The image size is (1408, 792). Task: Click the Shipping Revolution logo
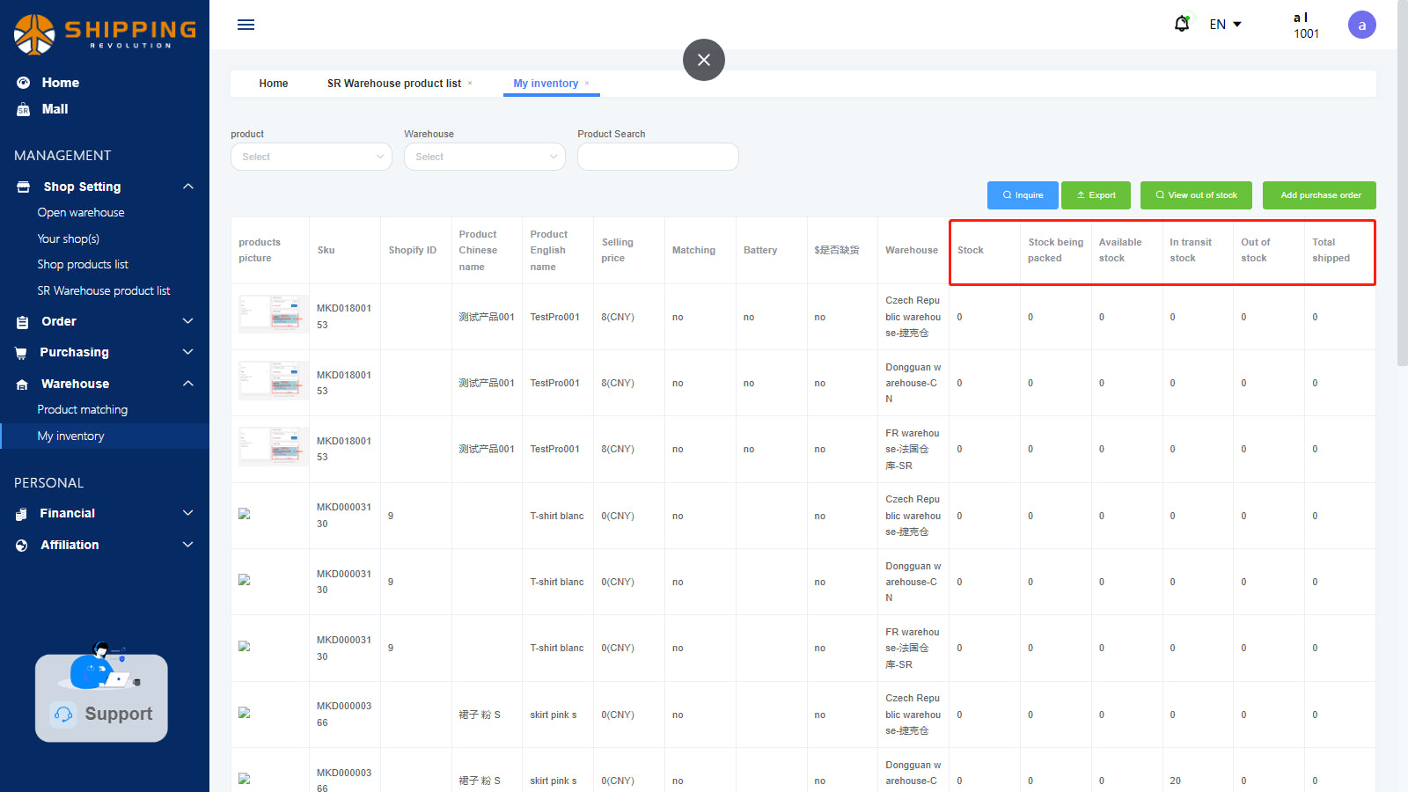105,33
